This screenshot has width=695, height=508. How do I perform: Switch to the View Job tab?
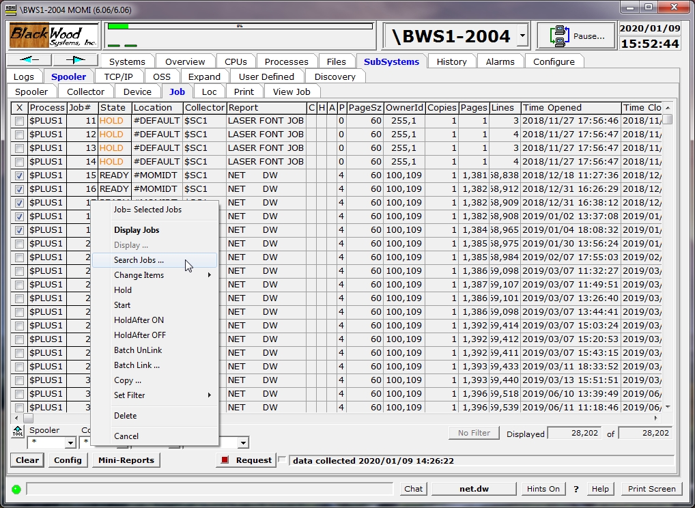coord(292,91)
